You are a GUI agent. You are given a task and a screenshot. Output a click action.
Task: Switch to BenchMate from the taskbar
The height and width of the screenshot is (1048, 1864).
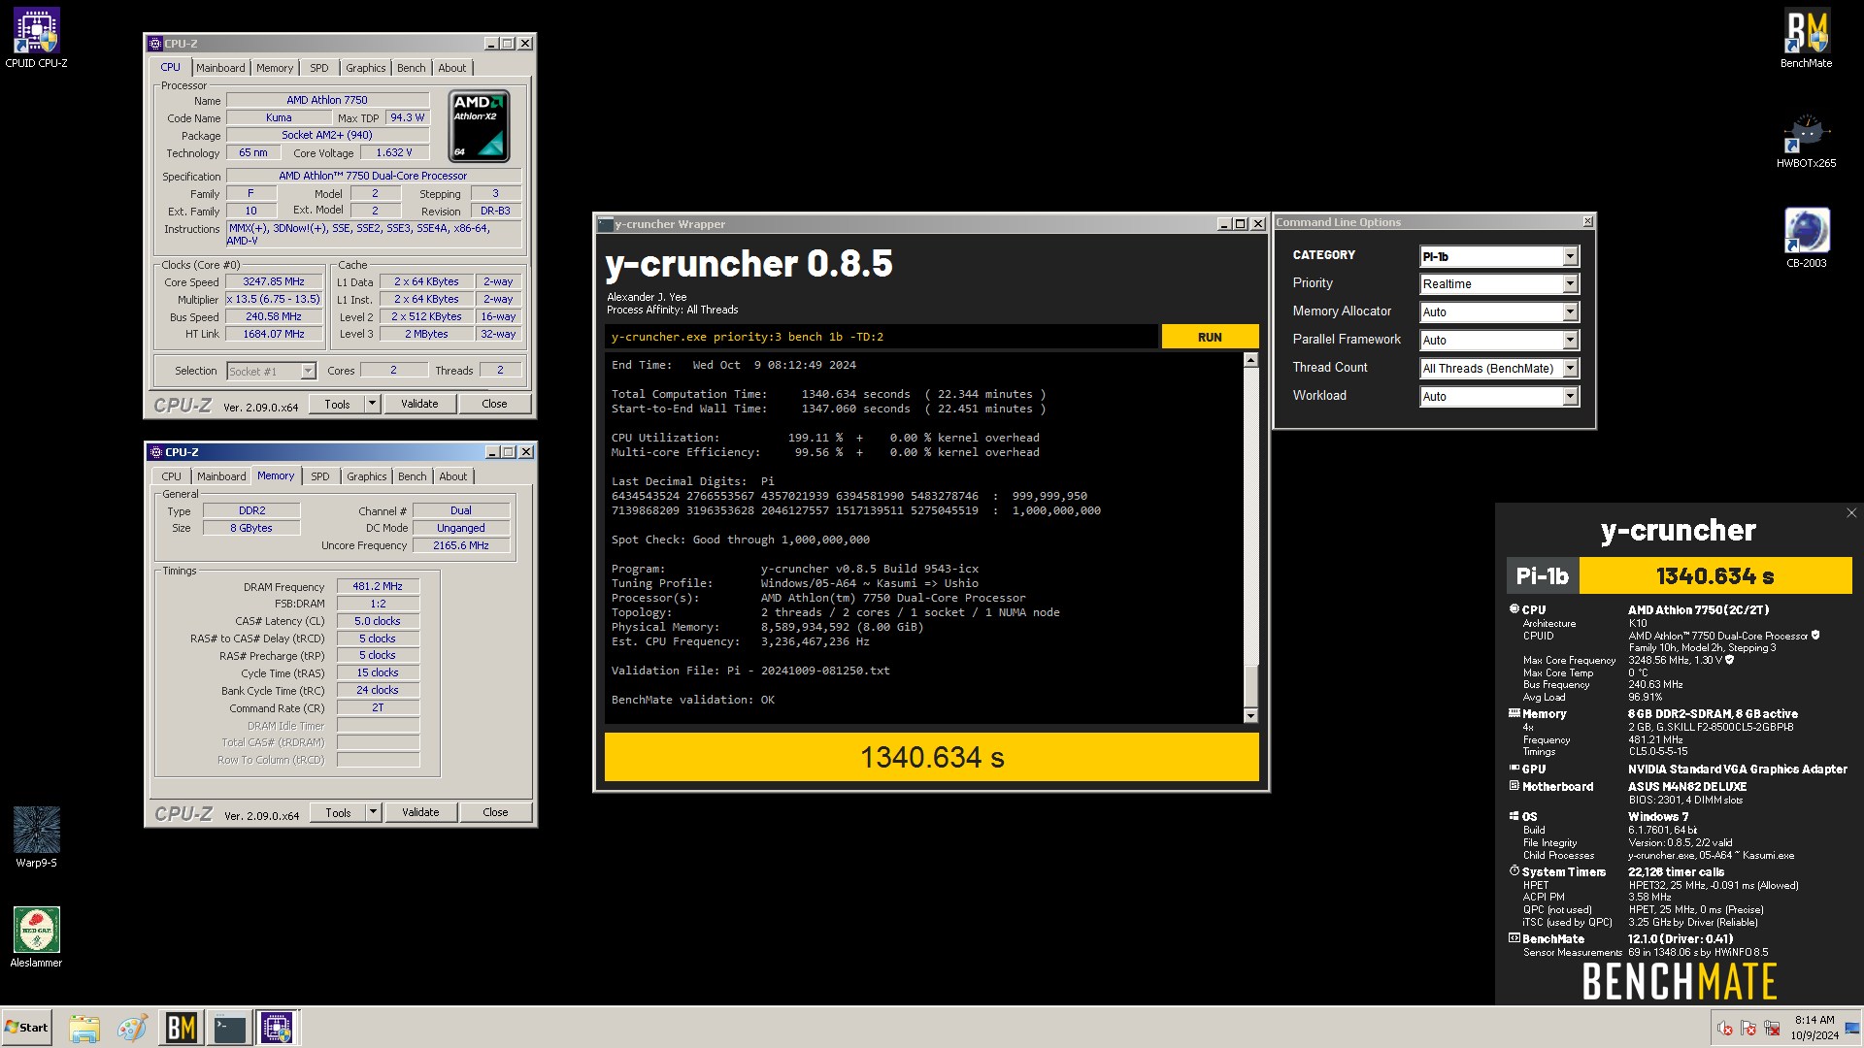click(x=182, y=1028)
